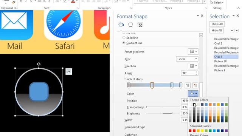
Task: Collapse the ribbon
Action: click(239, 8)
